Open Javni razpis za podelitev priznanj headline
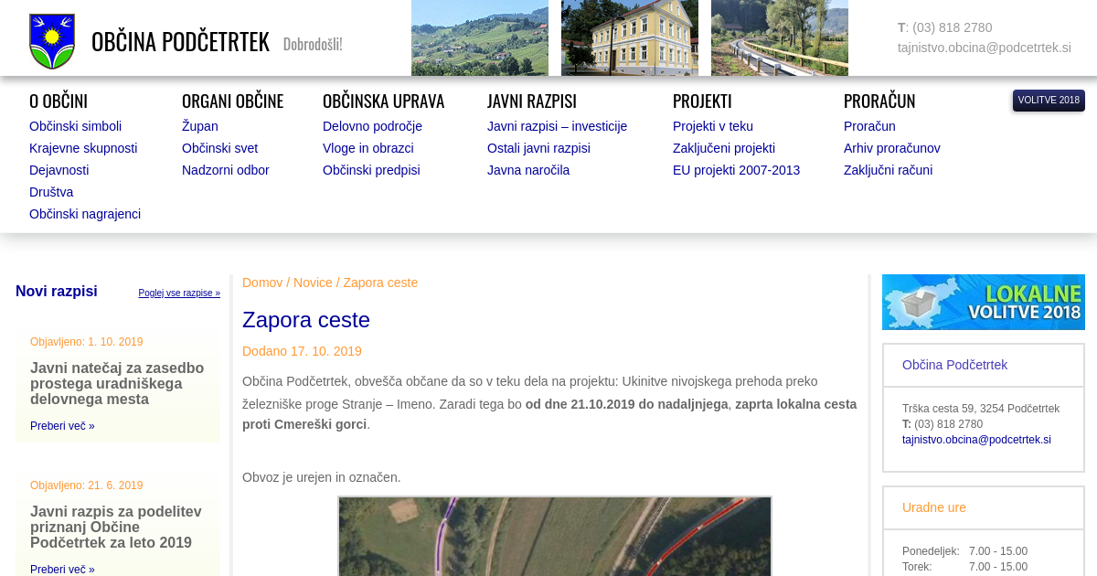Screen dimensions: 1097x576 116,527
